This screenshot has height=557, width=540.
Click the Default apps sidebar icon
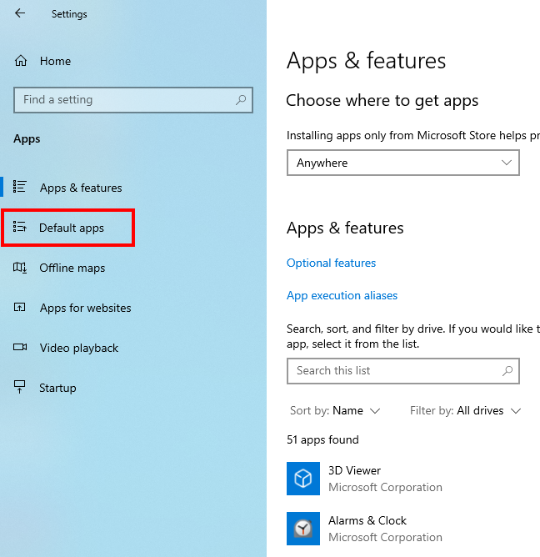tap(19, 226)
